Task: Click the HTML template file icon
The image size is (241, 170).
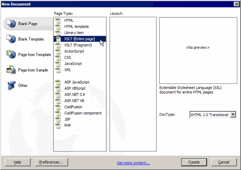Action: pos(58,27)
